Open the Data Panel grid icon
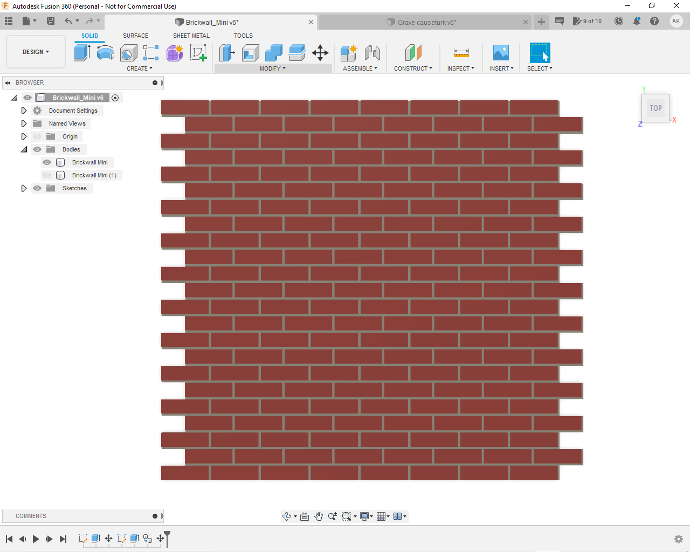This screenshot has height=552, width=690. click(9, 21)
